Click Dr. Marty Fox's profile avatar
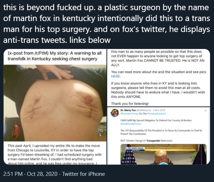 coord(114,113)
